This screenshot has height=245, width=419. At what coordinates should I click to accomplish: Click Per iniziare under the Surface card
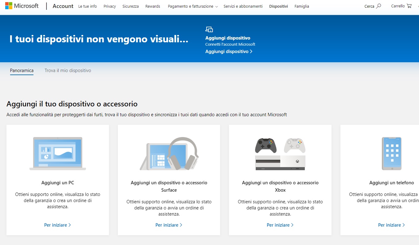pos(169,225)
